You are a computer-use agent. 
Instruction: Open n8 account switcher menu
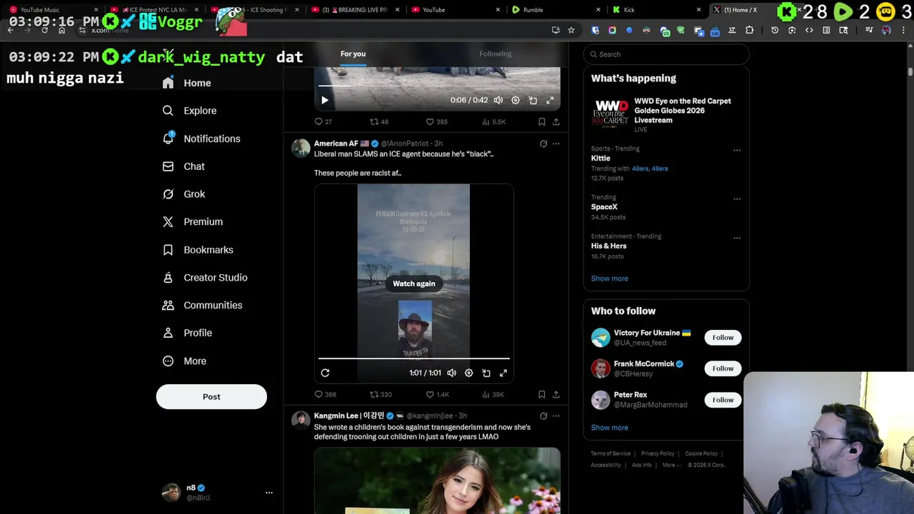[268, 493]
